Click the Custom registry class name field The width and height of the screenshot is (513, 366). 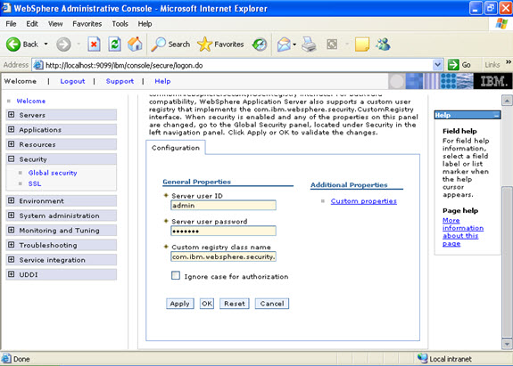(223, 256)
